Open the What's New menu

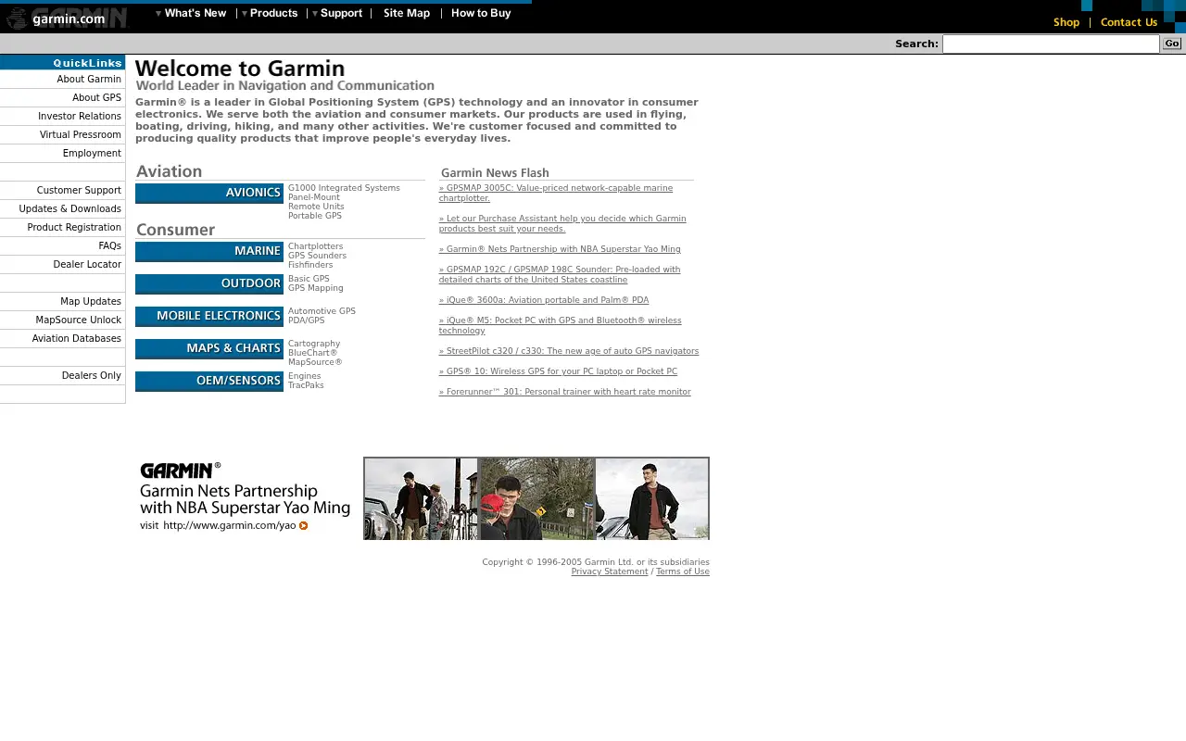[x=192, y=13]
